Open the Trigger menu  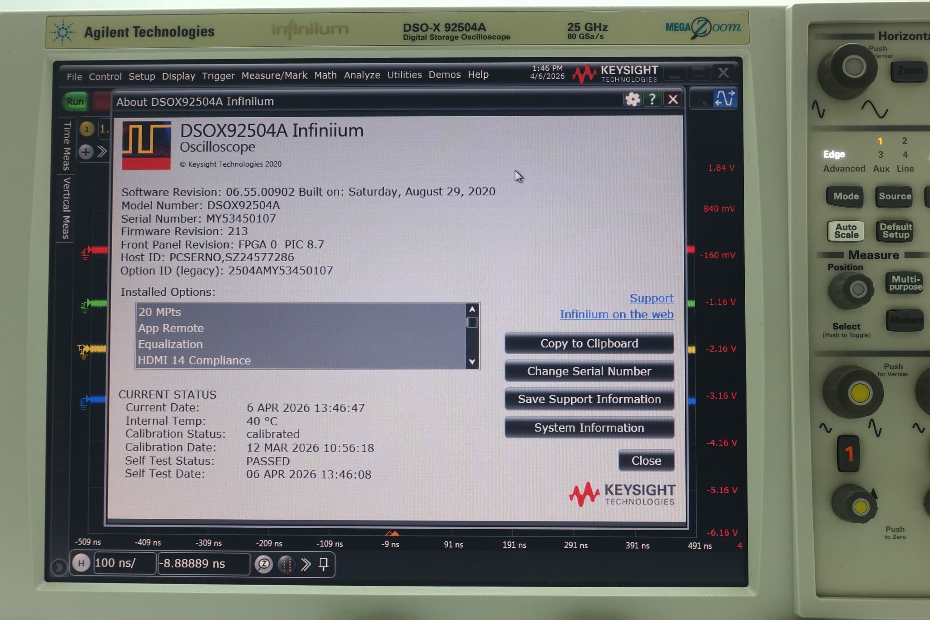(218, 75)
